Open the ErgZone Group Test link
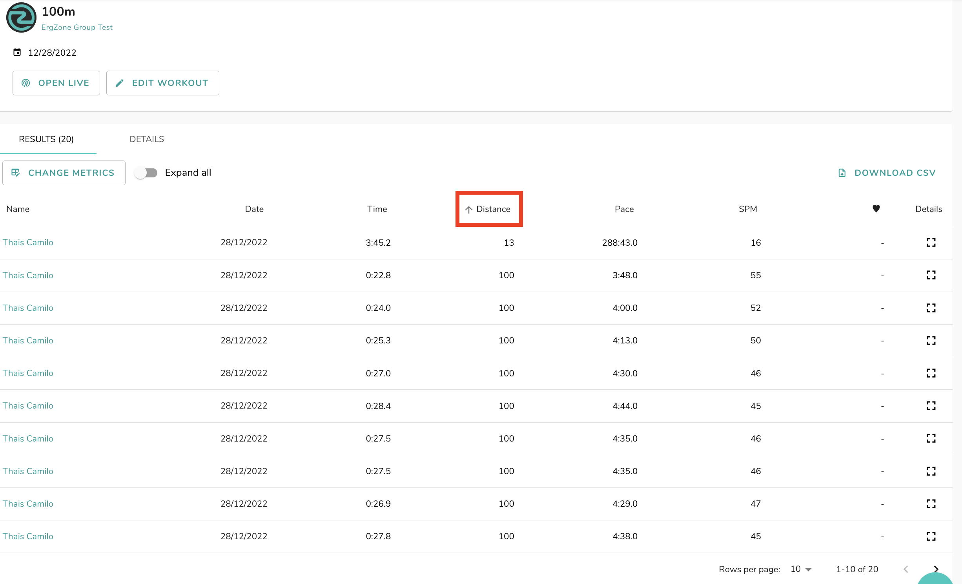The width and height of the screenshot is (962, 584). click(x=77, y=27)
